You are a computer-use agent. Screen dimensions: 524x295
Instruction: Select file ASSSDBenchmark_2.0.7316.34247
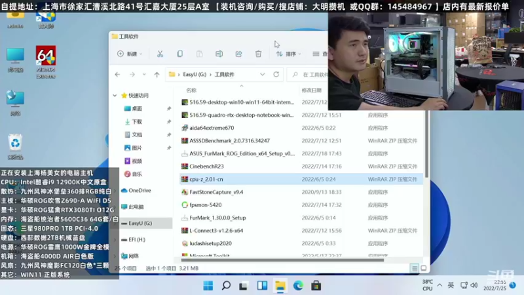point(230,141)
